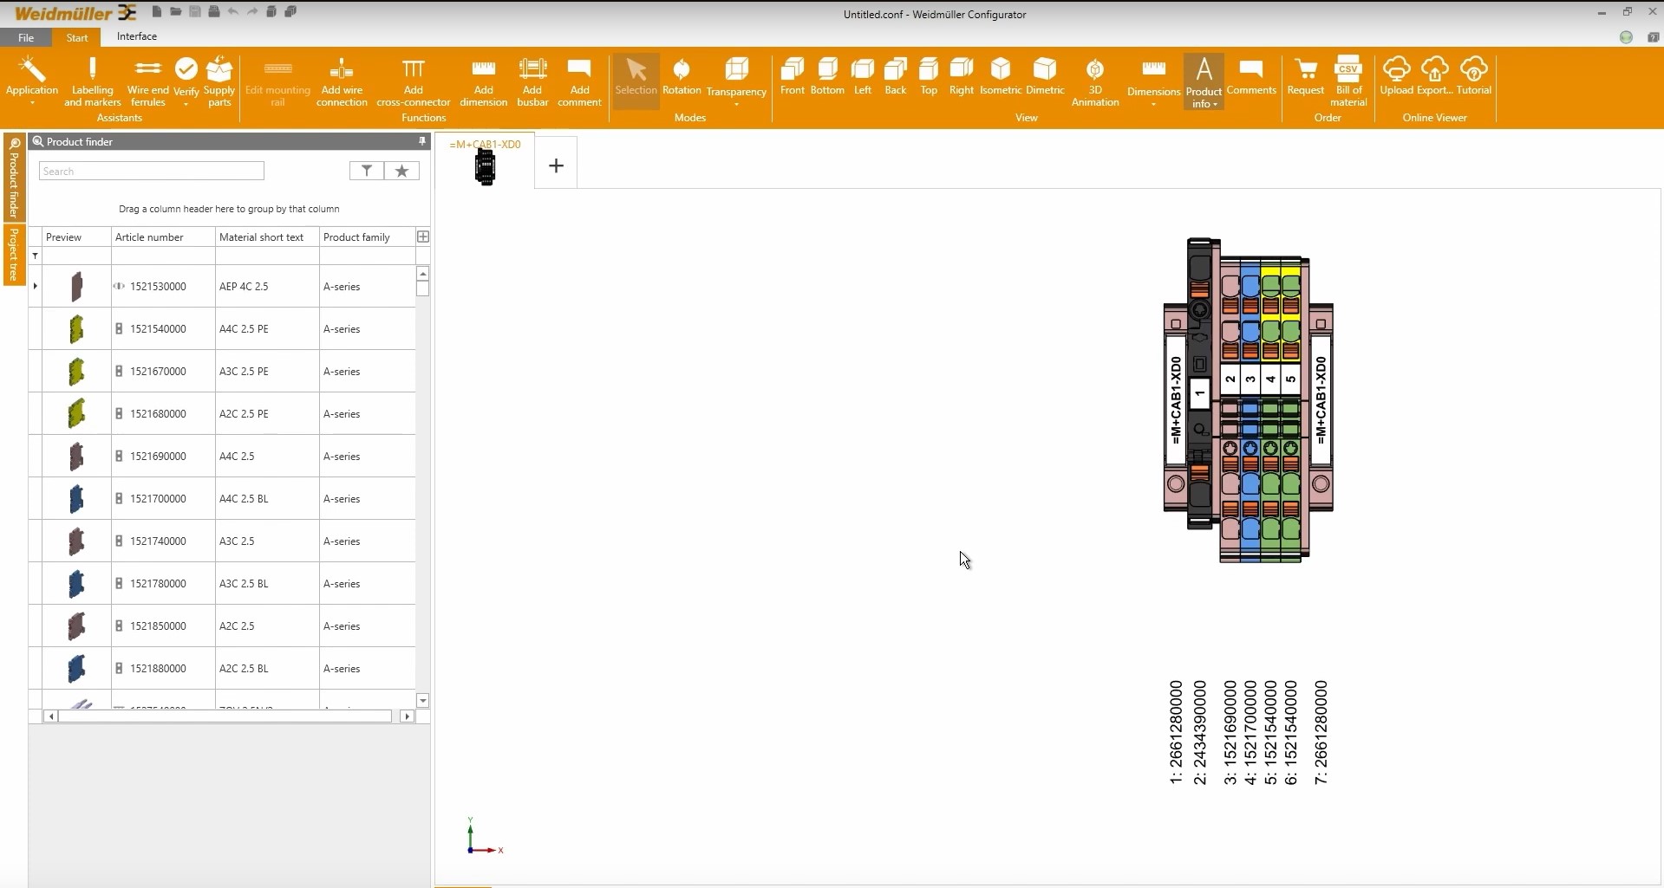
Task: Add a new rail tab with plus button
Action: click(x=557, y=165)
